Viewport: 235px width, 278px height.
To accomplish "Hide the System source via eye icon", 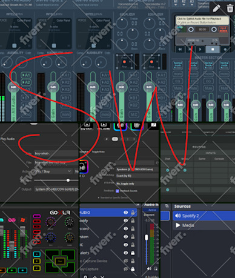I will click(125, 237).
